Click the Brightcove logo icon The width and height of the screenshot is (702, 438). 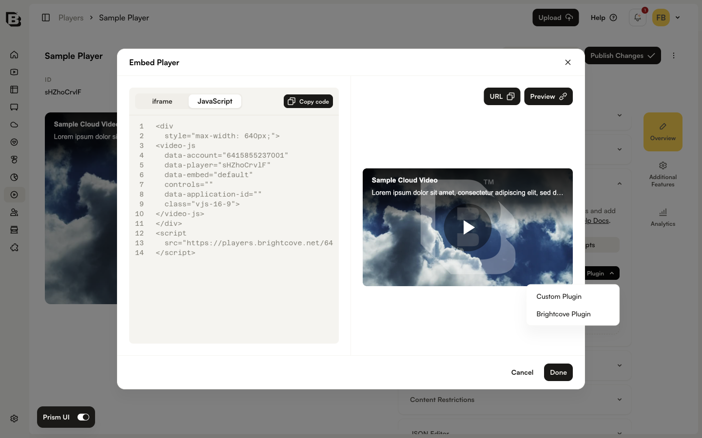click(14, 18)
